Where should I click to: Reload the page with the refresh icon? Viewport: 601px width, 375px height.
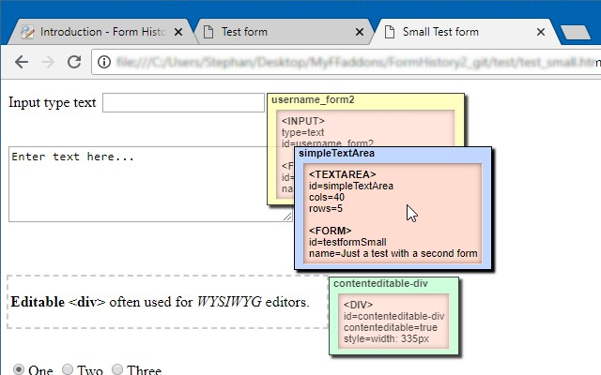tap(74, 62)
